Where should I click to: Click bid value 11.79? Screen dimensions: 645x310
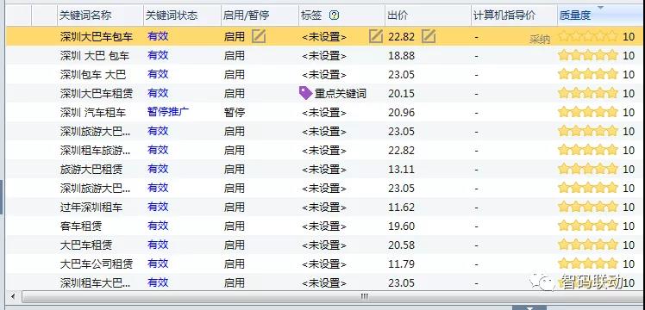coord(401,263)
